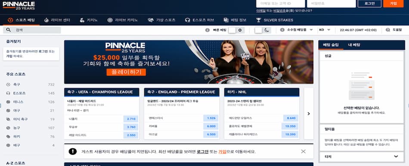This screenshot has width=409, height=166.
Task: Show next featured league cards arrow
Action: point(309,114)
